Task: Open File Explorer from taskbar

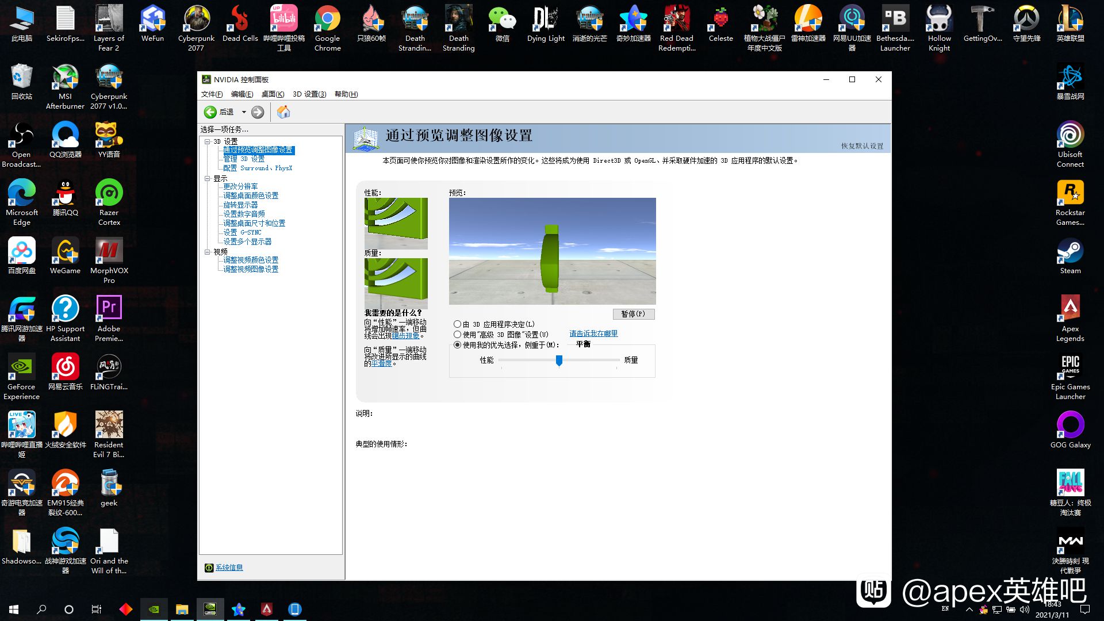Action: tap(182, 609)
